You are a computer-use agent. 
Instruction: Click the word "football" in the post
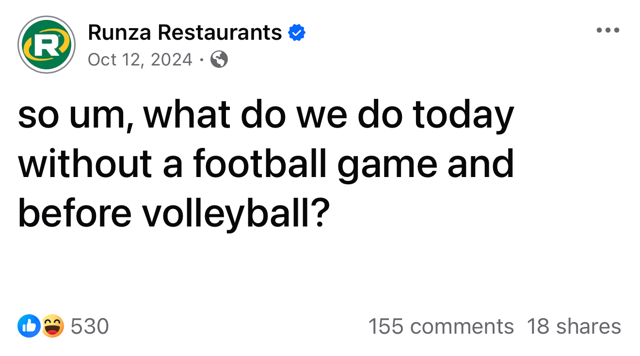[x=260, y=164]
